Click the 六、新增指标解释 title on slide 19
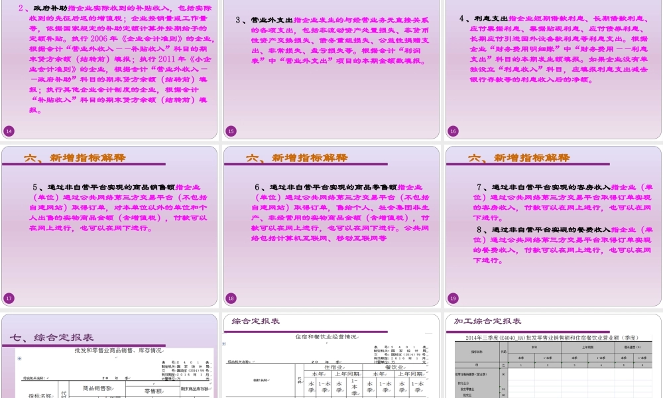The width and height of the screenshot is (663, 398). click(519, 158)
